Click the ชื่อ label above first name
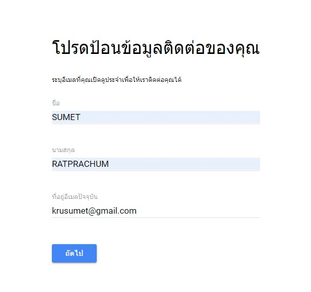 (x=55, y=103)
